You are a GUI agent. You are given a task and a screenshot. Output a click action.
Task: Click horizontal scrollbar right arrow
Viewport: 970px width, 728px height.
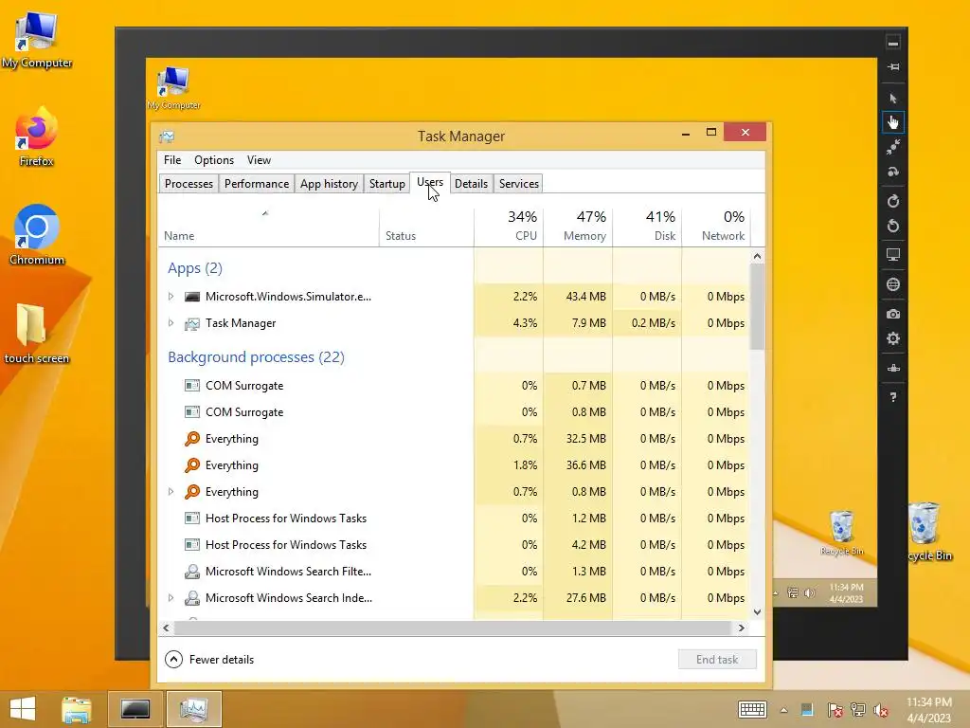[741, 628]
